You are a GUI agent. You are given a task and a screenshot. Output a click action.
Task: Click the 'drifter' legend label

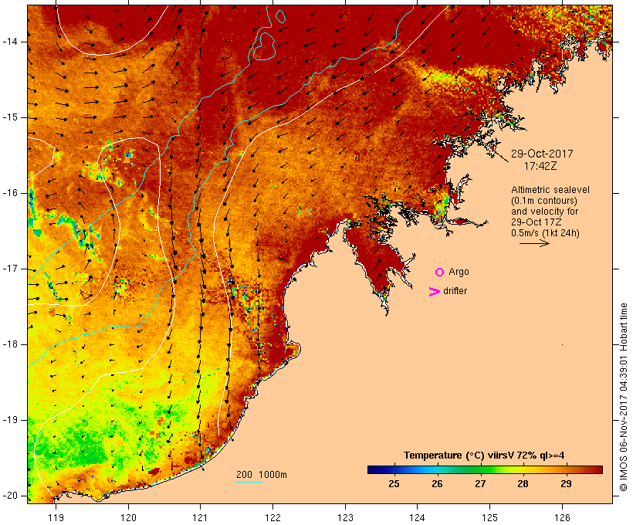point(455,291)
